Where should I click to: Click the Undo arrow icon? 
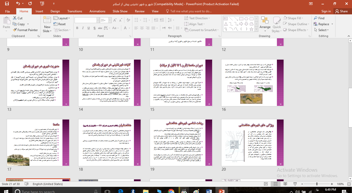(x=18, y=4)
